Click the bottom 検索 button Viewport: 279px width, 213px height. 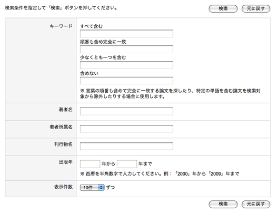point(223,204)
